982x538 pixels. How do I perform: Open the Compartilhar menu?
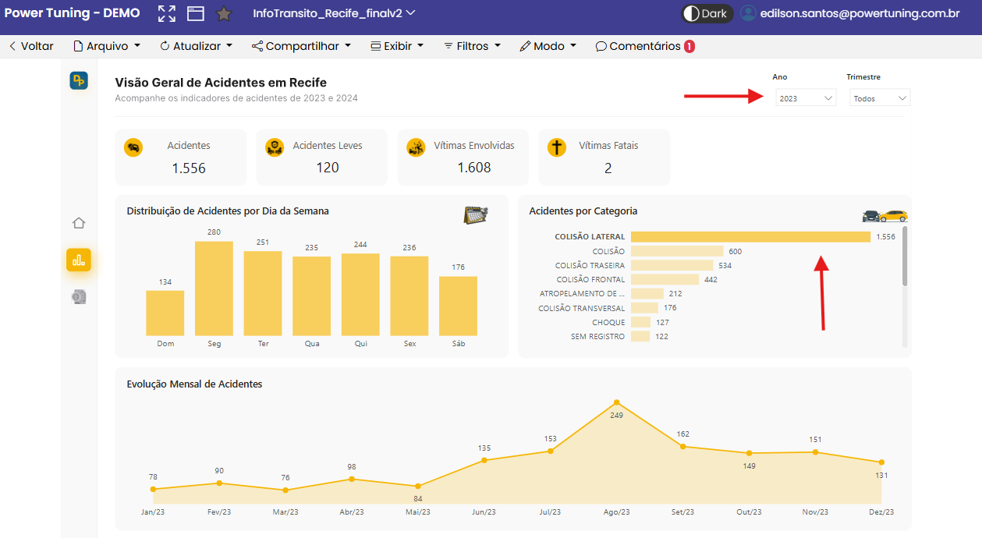click(301, 46)
